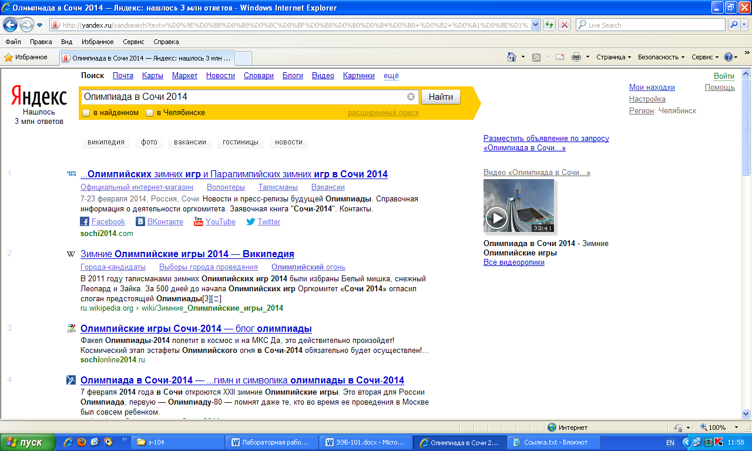Image resolution: width=752 pixels, height=451 pixels.
Task: Click the Войти sign-in link
Action: coord(724,76)
